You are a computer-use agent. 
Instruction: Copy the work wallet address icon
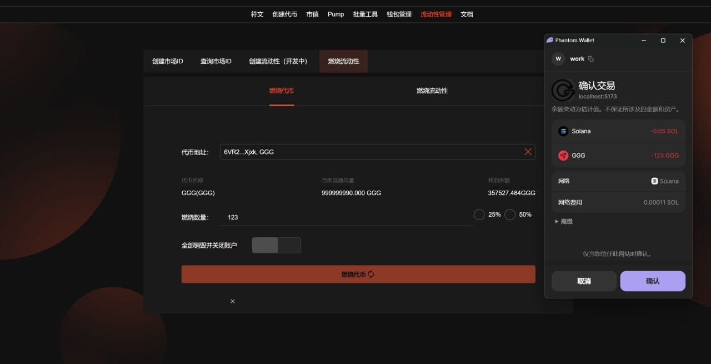[590, 59]
